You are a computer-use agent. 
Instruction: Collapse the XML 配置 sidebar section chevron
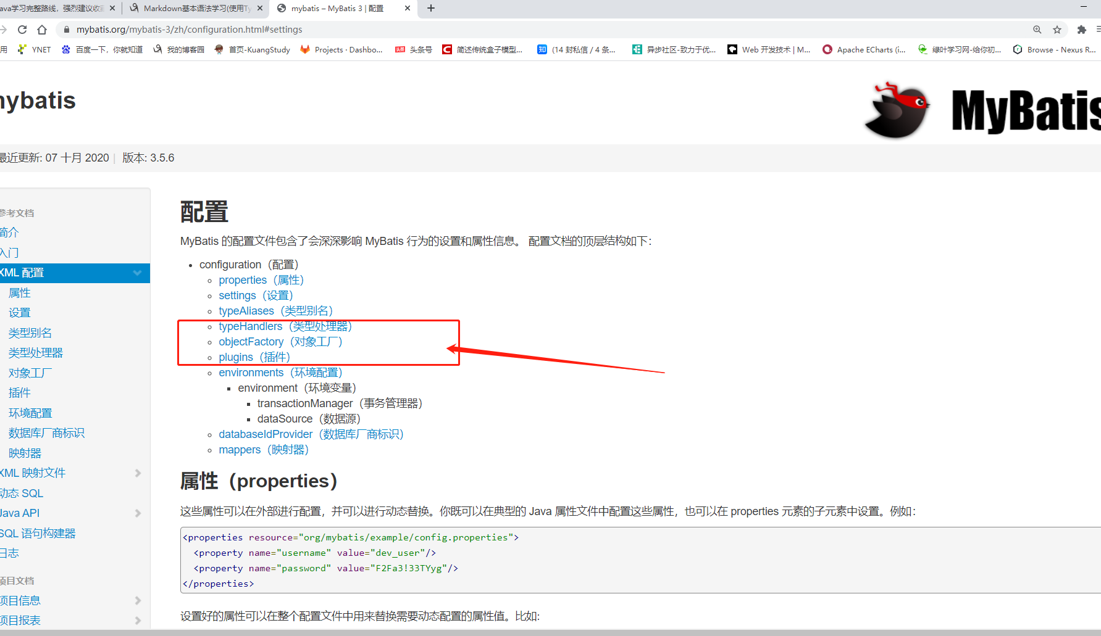tap(137, 273)
